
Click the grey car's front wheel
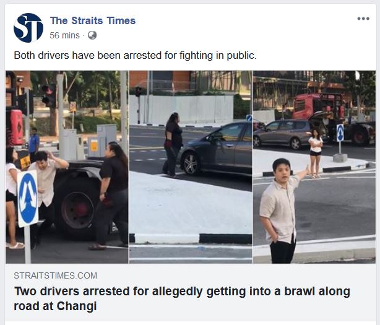191,163
